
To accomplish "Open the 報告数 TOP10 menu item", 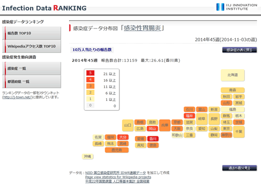I will click(x=32, y=33).
